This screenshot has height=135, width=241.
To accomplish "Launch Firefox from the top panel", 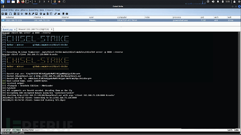I will click(23, 2).
